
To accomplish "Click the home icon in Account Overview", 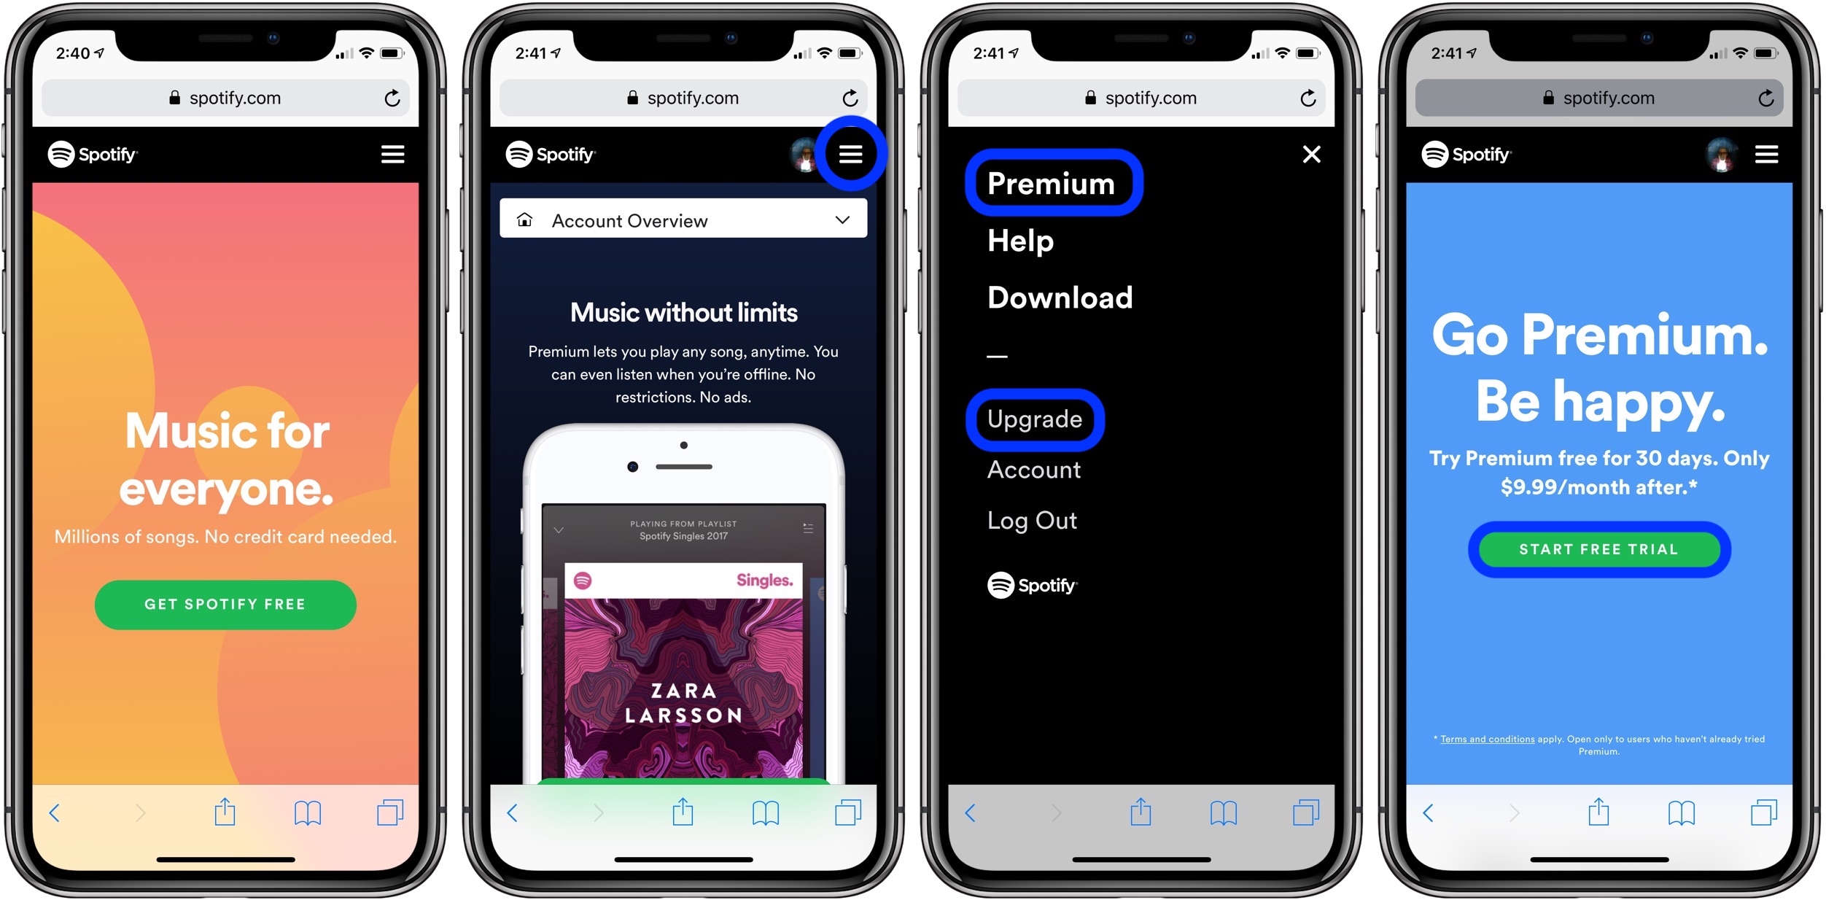I will point(527,221).
